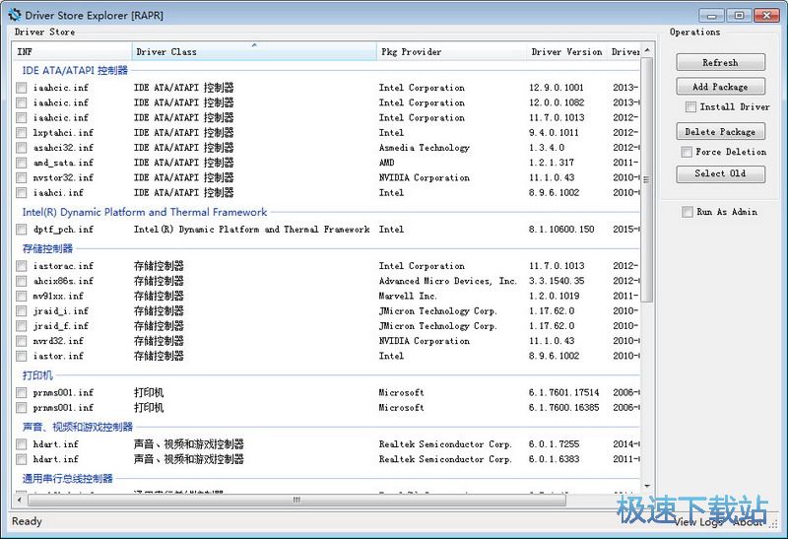Toggle the Force Deletion checkbox
The width and height of the screenshot is (788, 539).
pos(687,152)
